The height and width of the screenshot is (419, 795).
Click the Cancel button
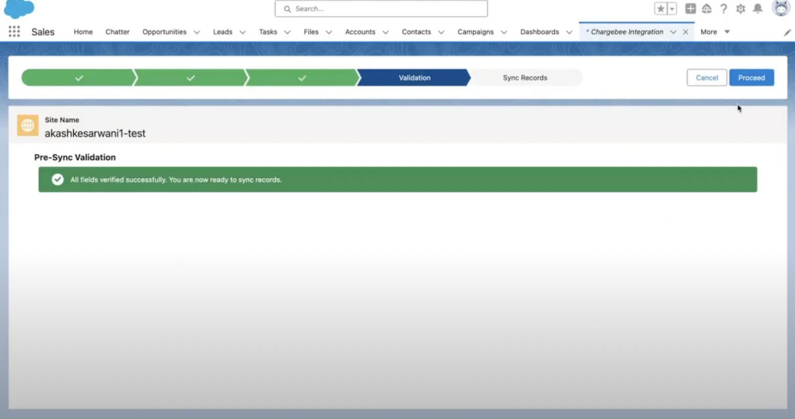(x=706, y=78)
